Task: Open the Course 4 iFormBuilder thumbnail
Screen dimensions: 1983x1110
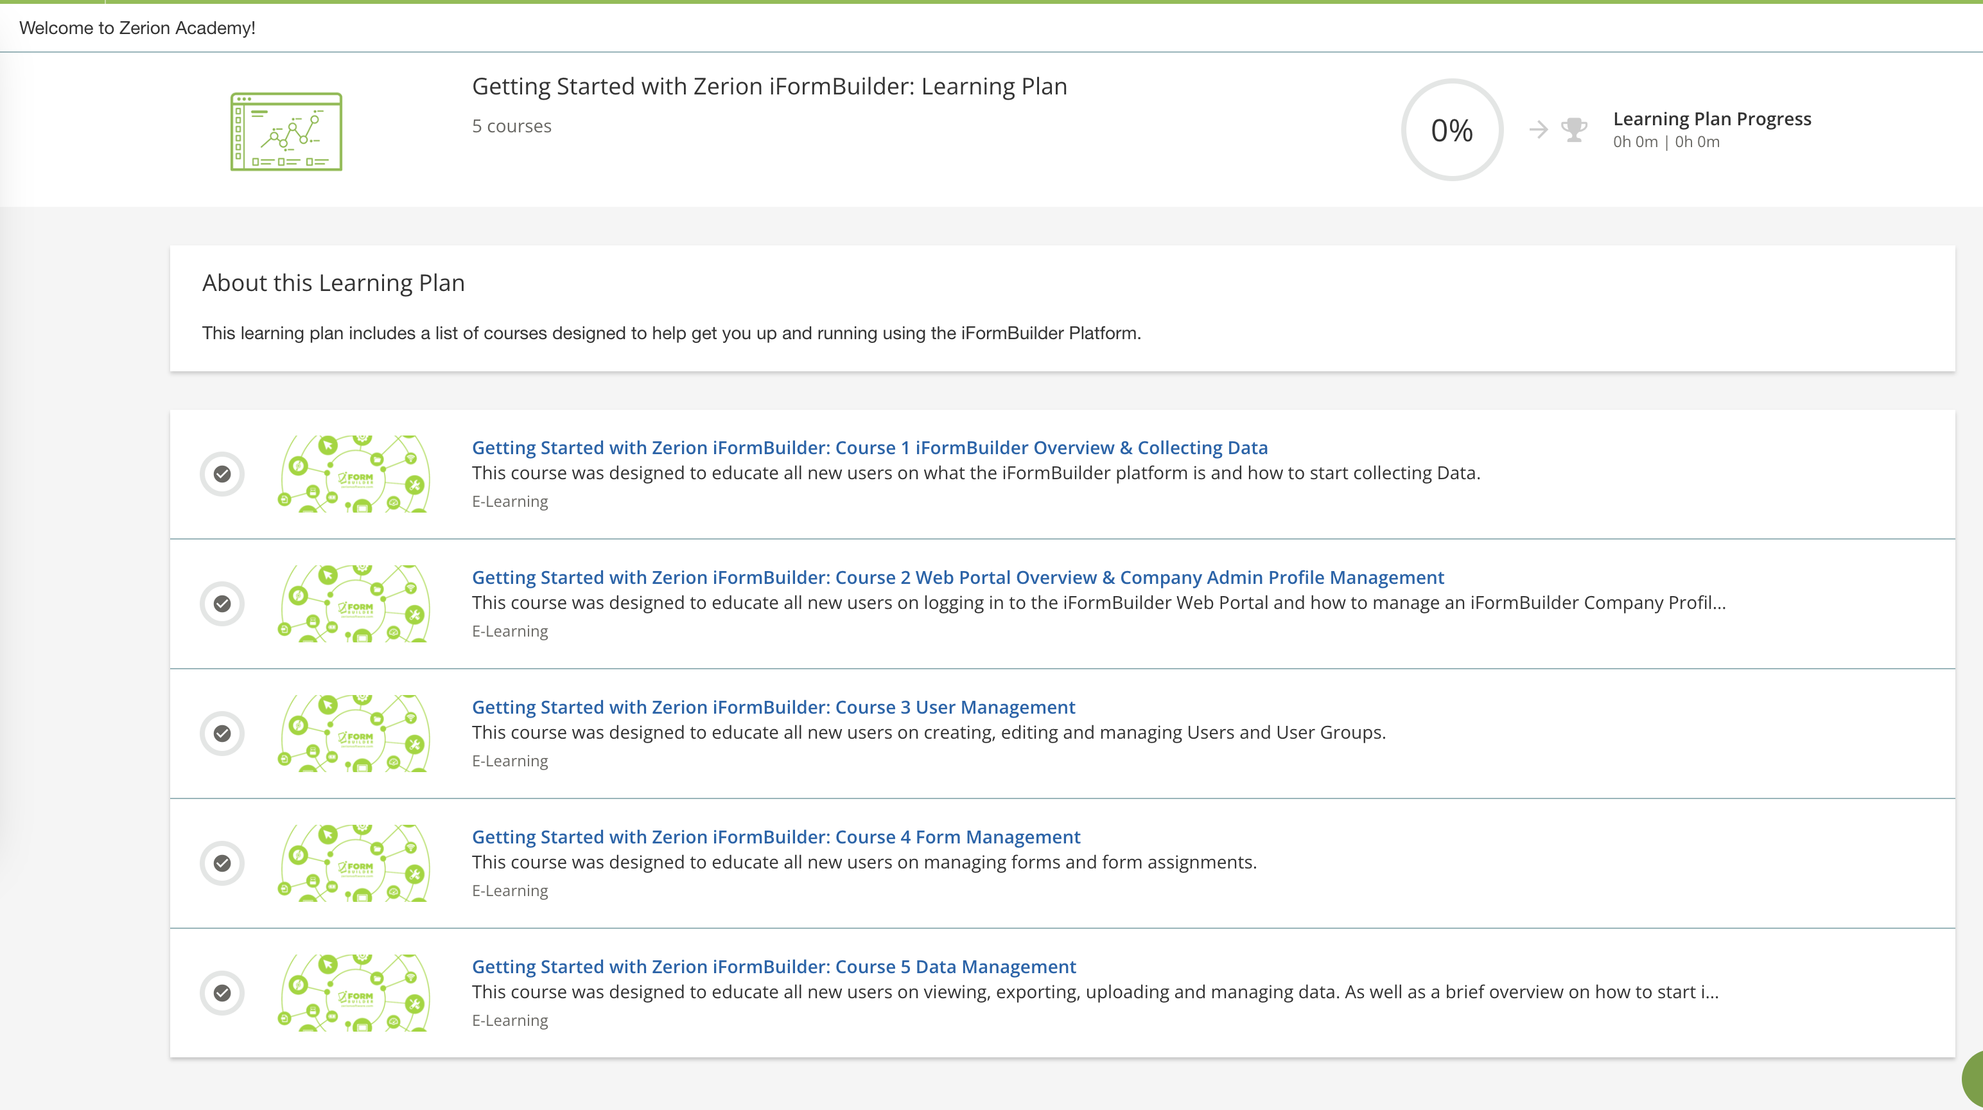Action: (x=354, y=863)
